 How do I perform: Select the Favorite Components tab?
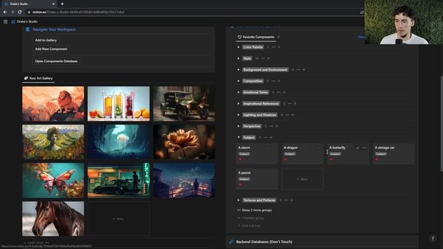[x=256, y=37]
